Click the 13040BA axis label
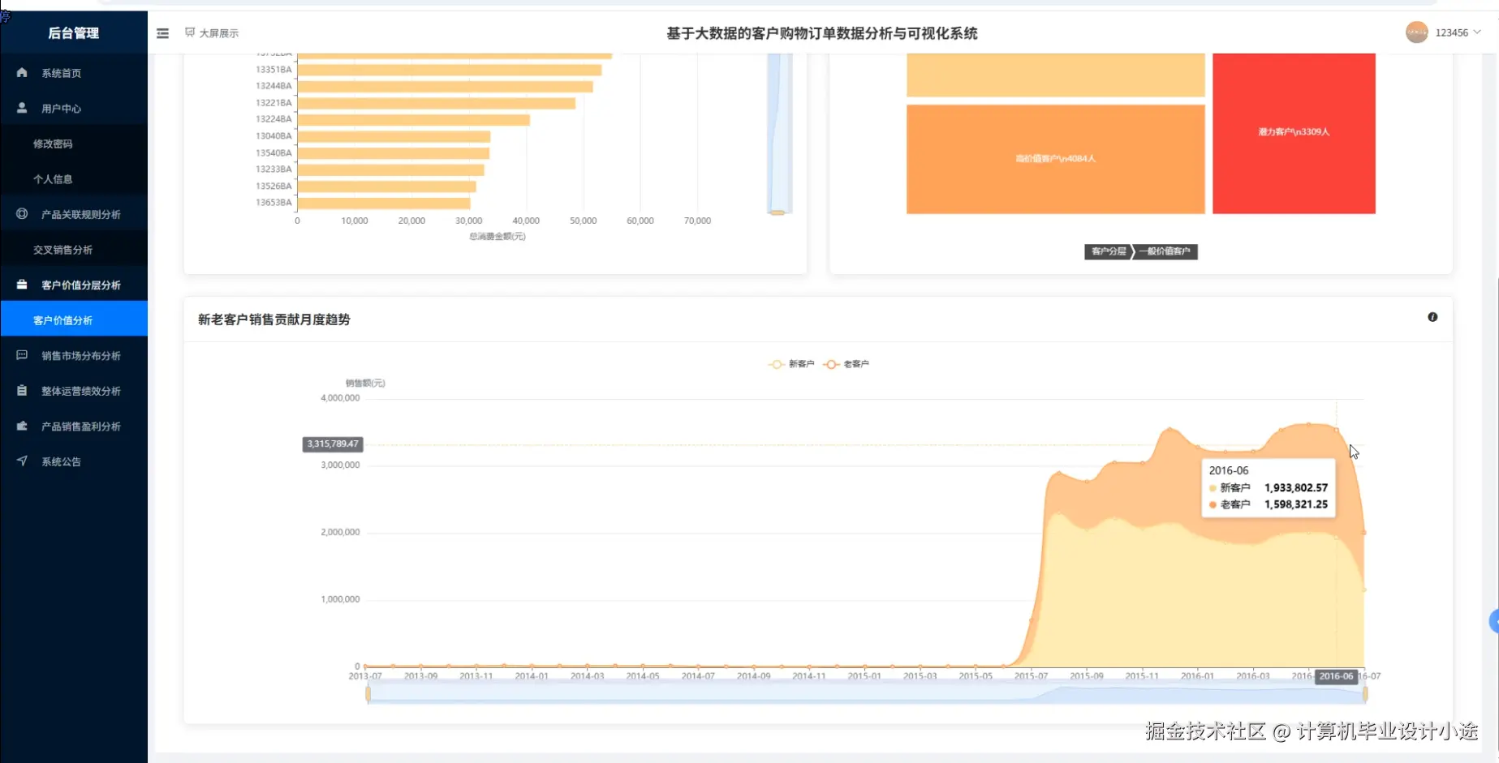This screenshot has height=763, width=1499. pyautogui.click(x=274, y=136)
